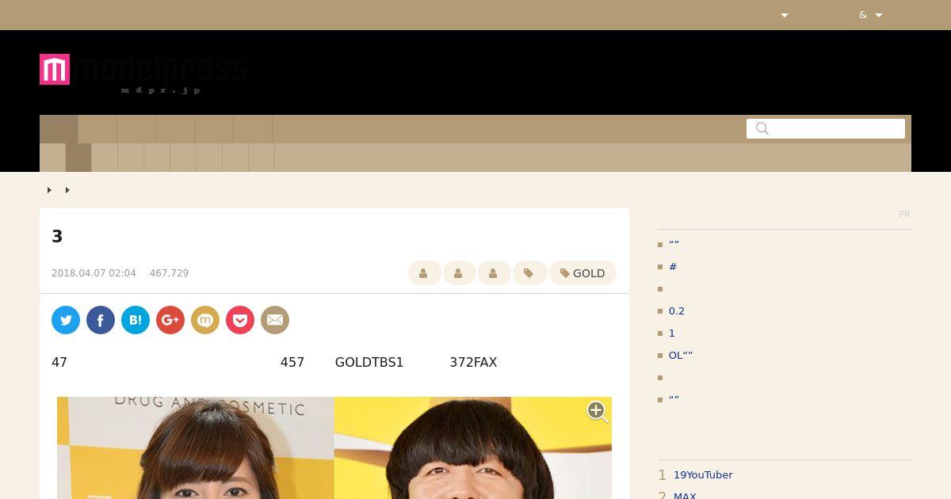
Task: Open the GOLD tag pill
Action: 582,273
